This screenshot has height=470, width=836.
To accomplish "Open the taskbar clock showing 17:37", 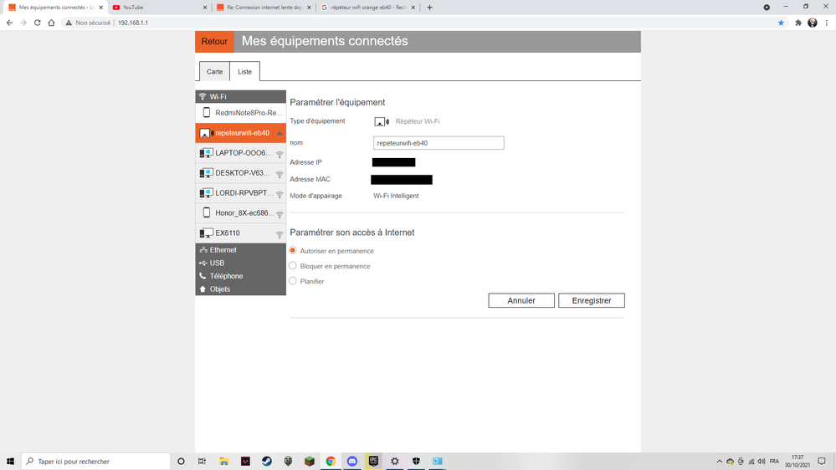I will (x=798, y=462).
